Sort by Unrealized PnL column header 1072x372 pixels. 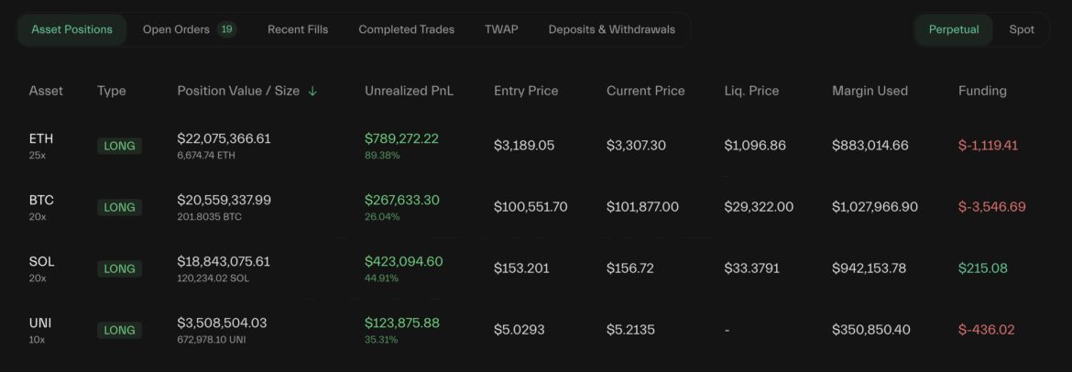pos(409,91)
